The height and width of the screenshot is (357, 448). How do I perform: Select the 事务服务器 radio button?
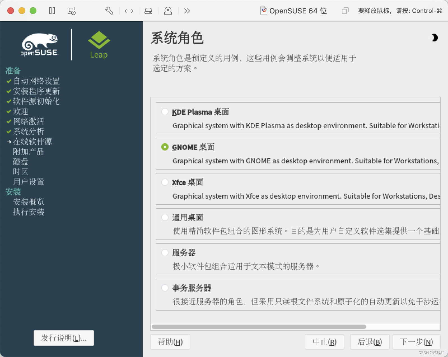click(165, 288)
